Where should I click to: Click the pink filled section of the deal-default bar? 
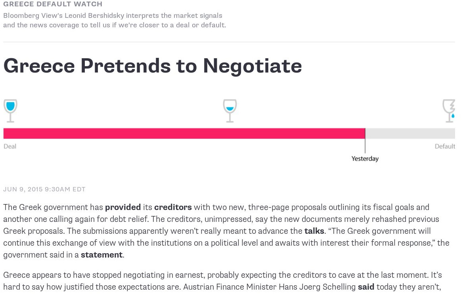pos(184,134)
